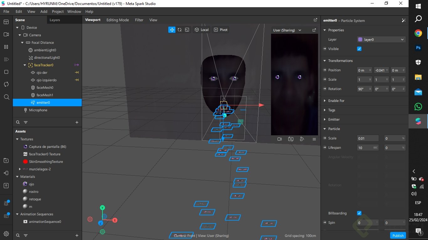Open the search icon in left sidebar
Viewport: 428px width, 240px height.
pyautogui.click(x=6, y=97)
